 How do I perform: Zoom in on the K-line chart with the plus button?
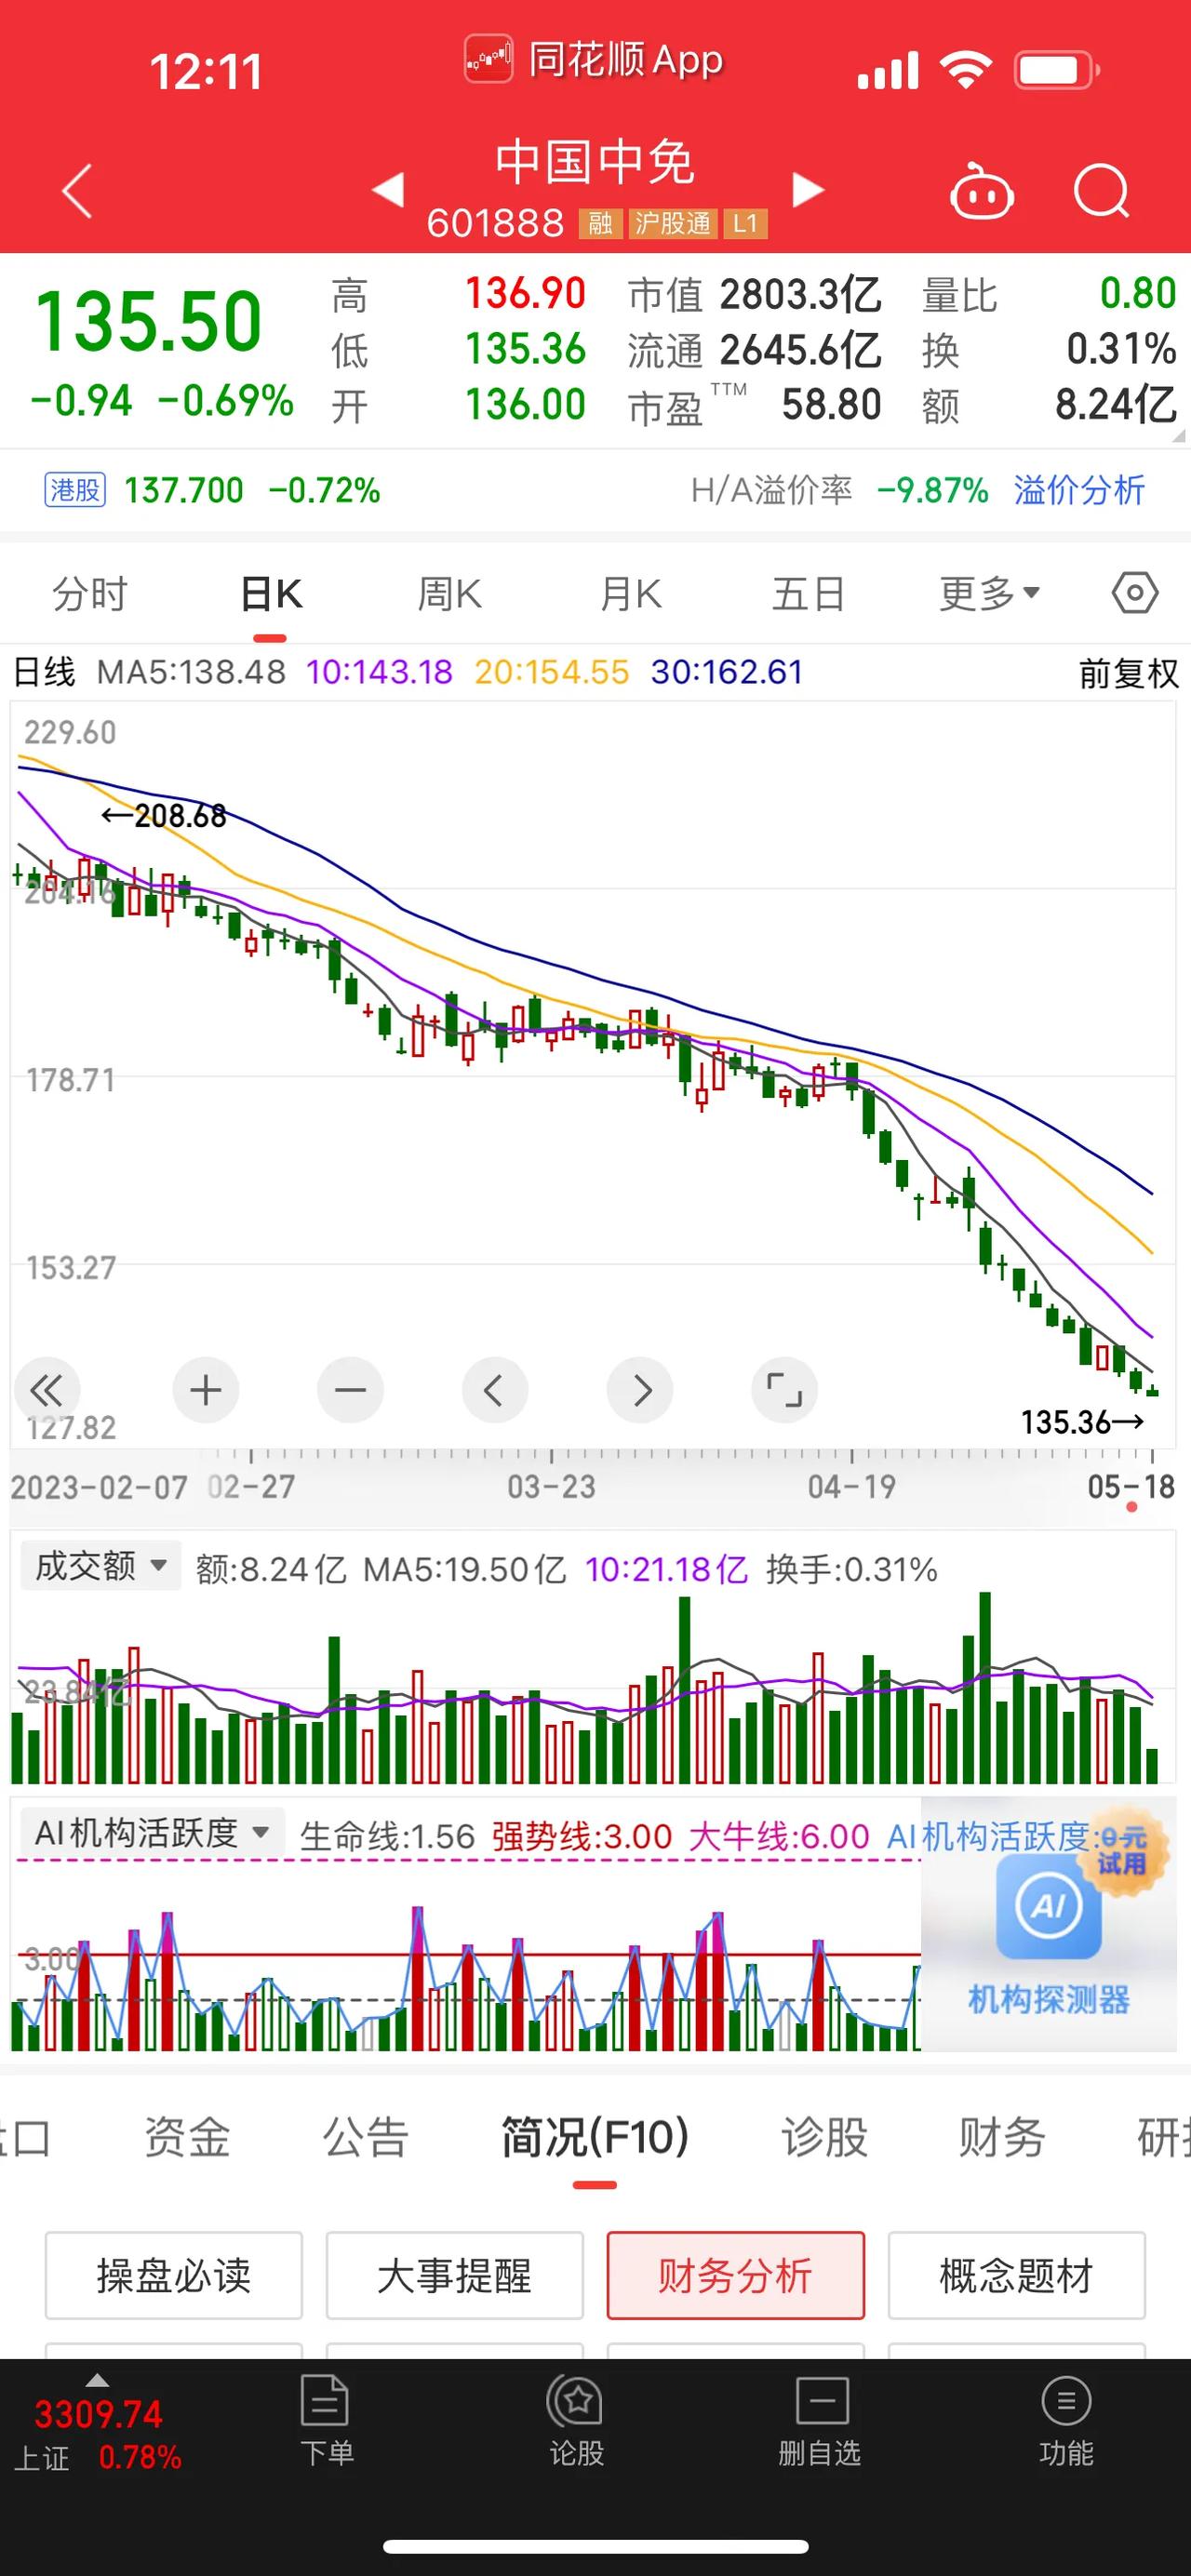205,1390
